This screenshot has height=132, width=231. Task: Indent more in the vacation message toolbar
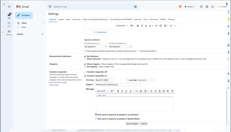[x=164, y=91]
